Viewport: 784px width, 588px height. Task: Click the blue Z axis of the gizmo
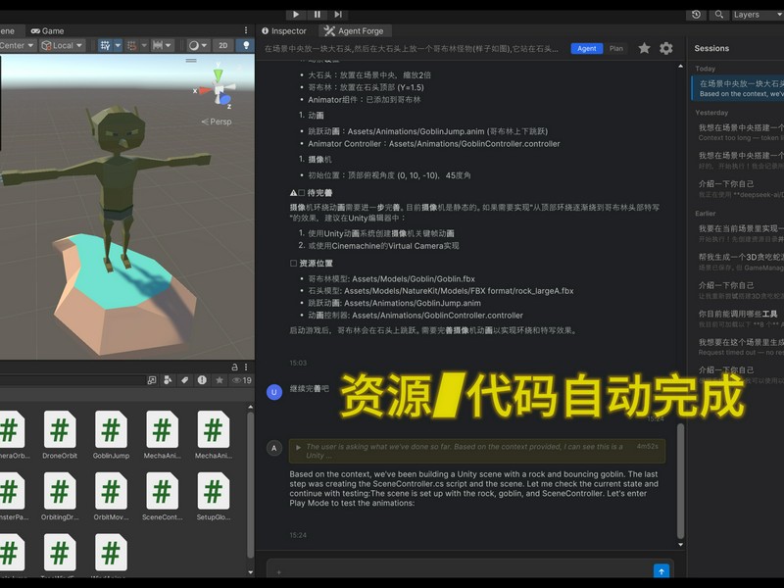225,101
